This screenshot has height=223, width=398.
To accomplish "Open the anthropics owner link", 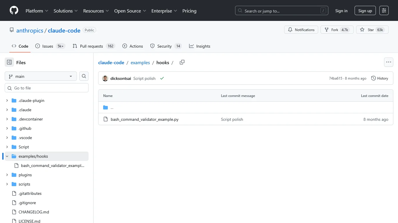I will 30,30.
